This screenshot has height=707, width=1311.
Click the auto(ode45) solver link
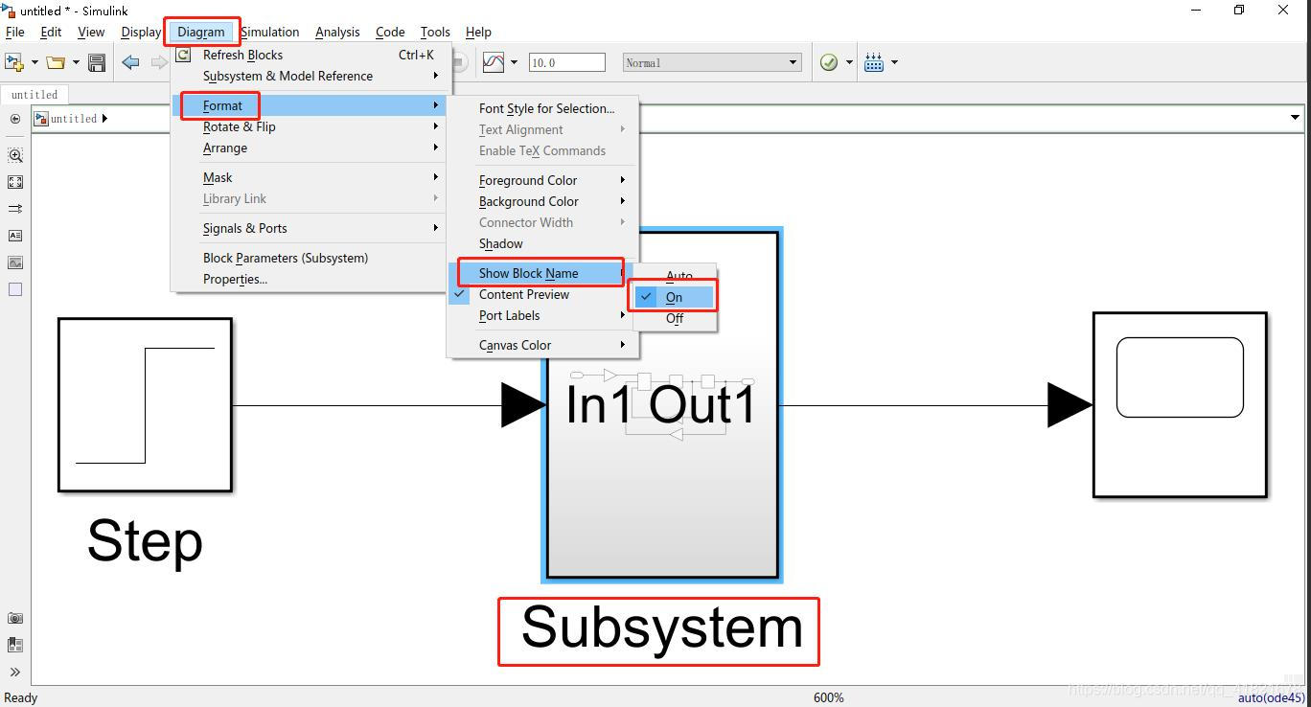tap(1271, 697)
